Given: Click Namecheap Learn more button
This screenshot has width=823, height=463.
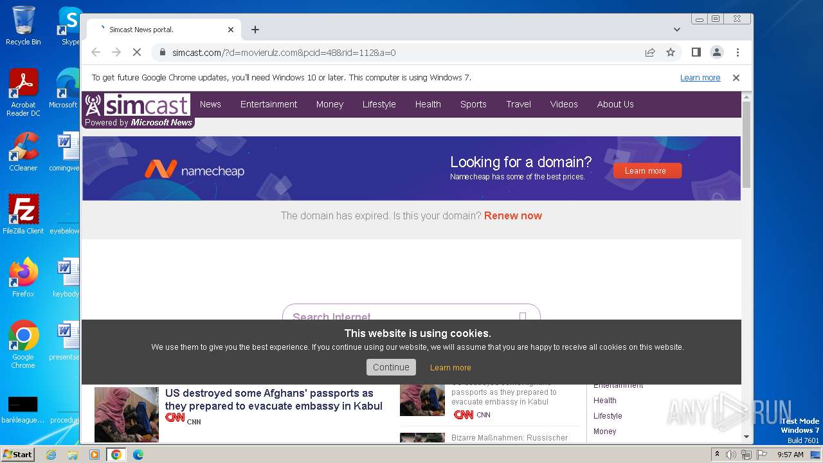Looking at the screenshot, I should [x=647, y=171].
